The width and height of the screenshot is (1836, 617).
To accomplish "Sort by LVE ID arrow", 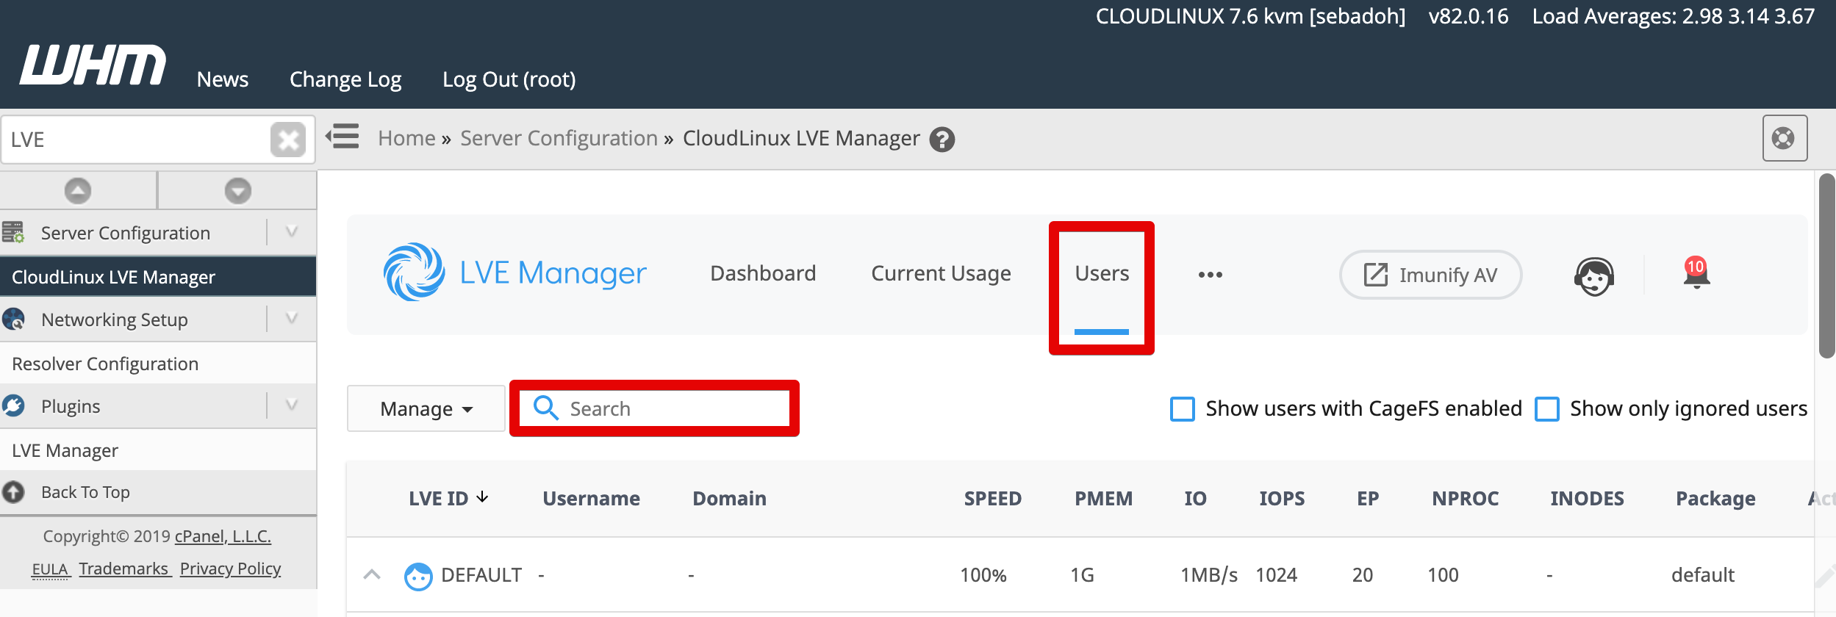I will (x=482, y=497).
